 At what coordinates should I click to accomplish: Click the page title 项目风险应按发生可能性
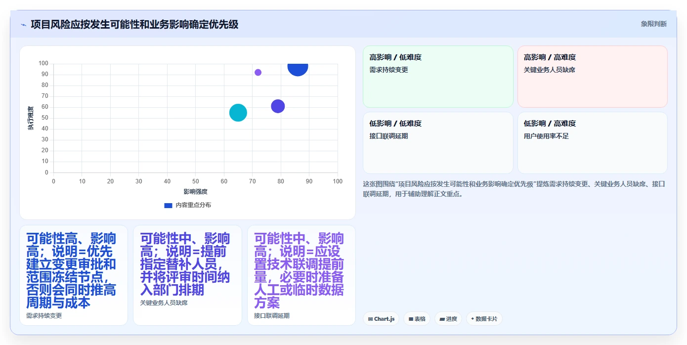click(x=134, y=24)
